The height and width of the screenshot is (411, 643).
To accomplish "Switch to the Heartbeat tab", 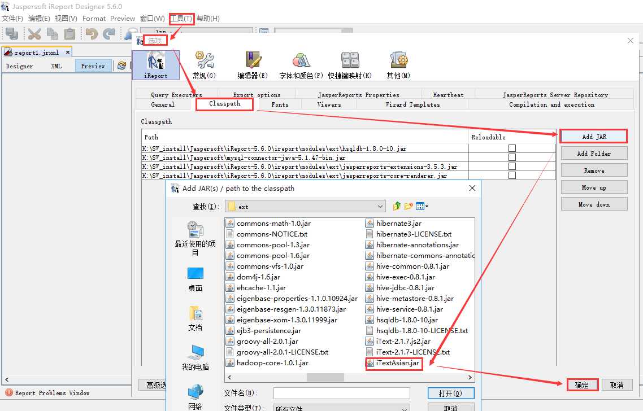I will coord(448,95).
